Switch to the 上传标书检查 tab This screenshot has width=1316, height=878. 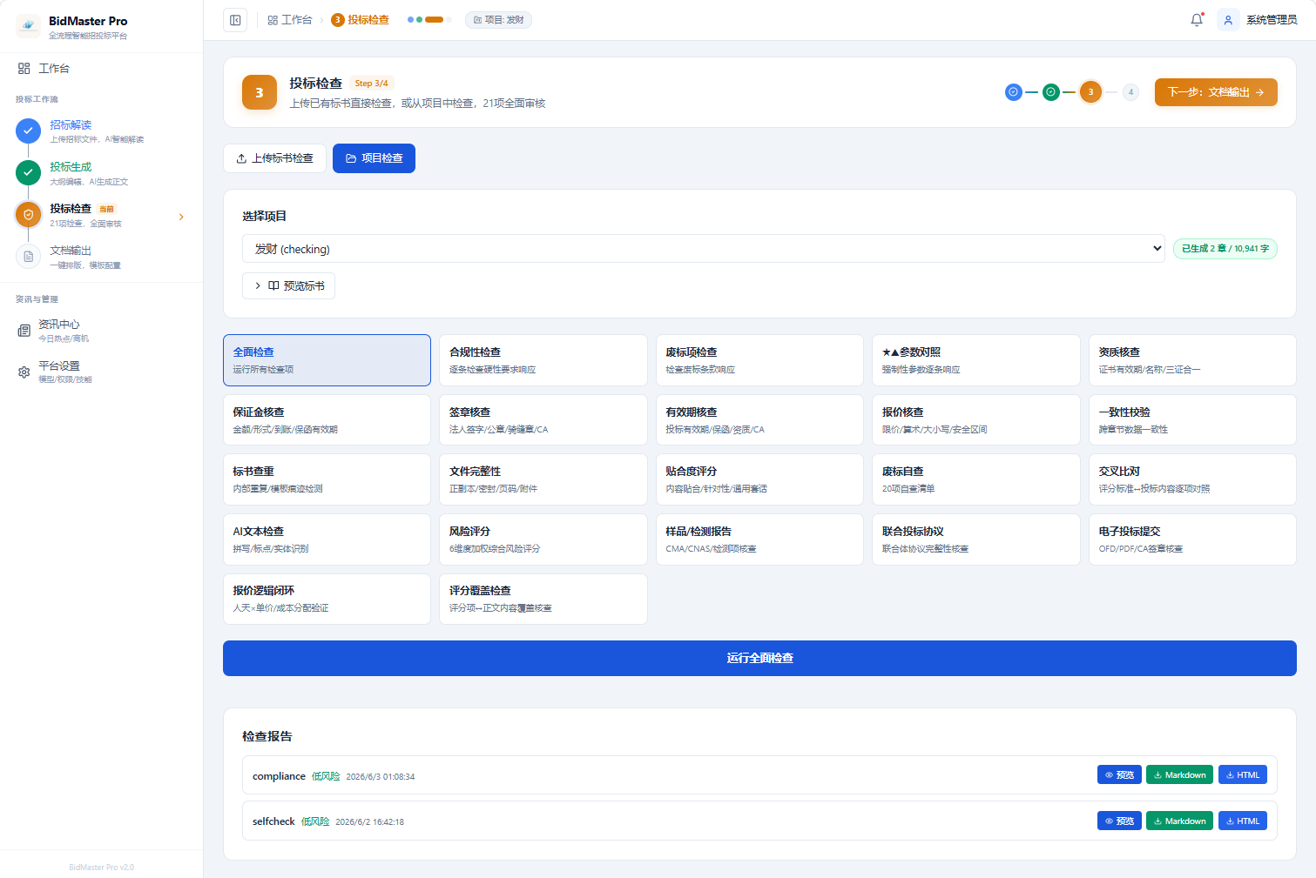[274, 158]
